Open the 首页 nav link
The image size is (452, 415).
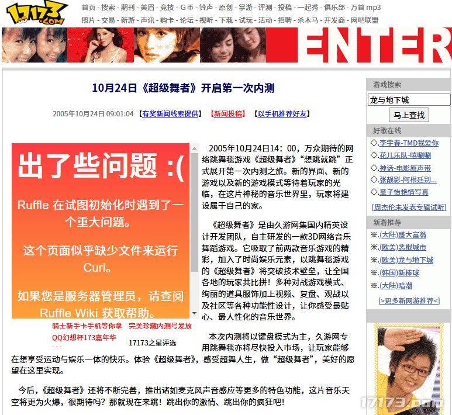click(x=88, y=8)
